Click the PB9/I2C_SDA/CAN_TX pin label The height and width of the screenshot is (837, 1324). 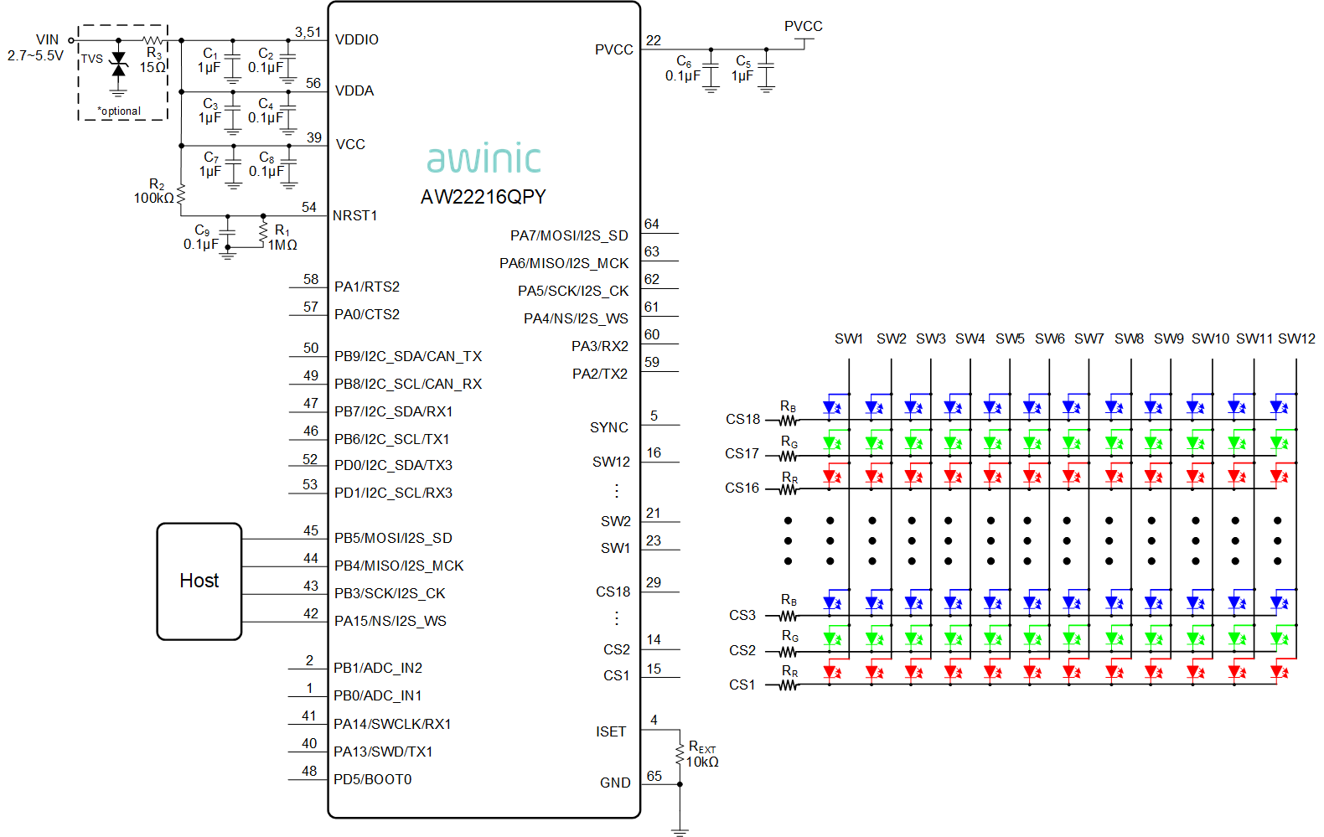(408, 356)
